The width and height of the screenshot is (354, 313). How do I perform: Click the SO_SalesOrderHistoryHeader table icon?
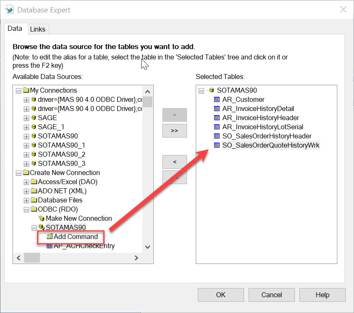click(217, 136)
